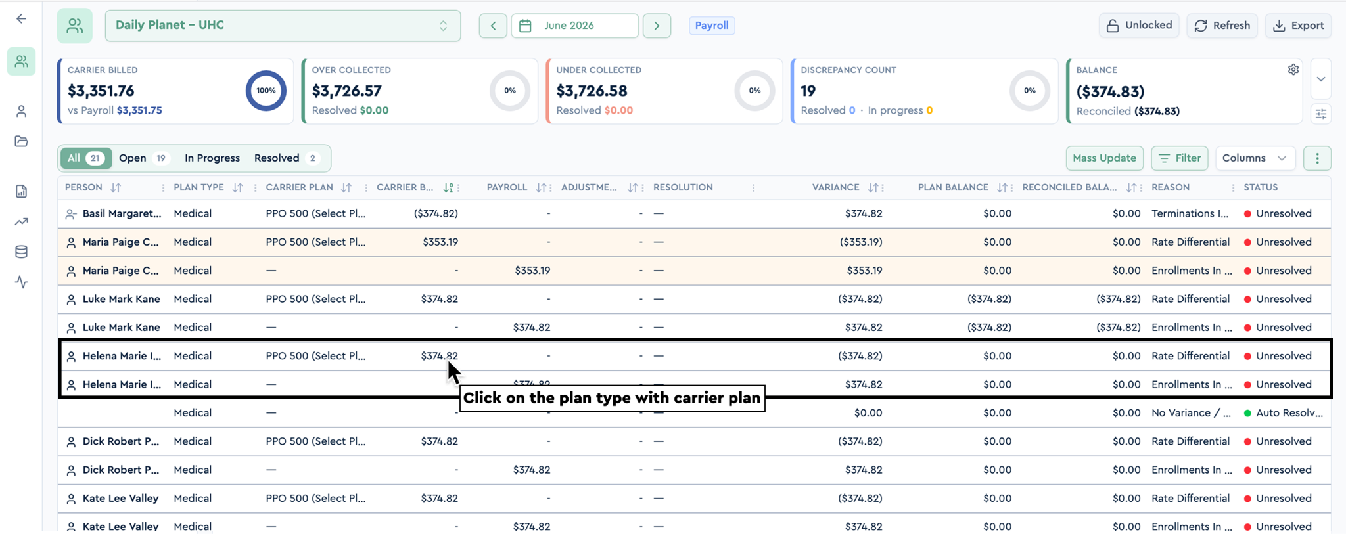Click the Export button
The height and width of the screenshot is (534, 1346).
(1298, 26)
